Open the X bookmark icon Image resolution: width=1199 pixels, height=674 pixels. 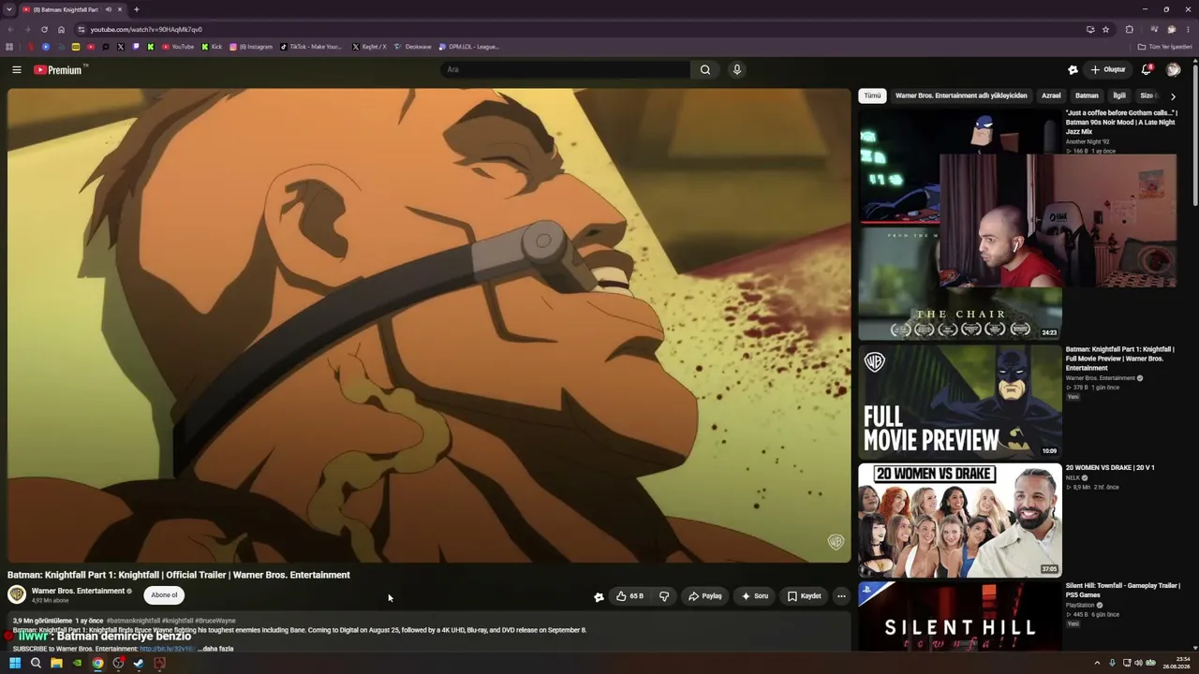(120, 47)
